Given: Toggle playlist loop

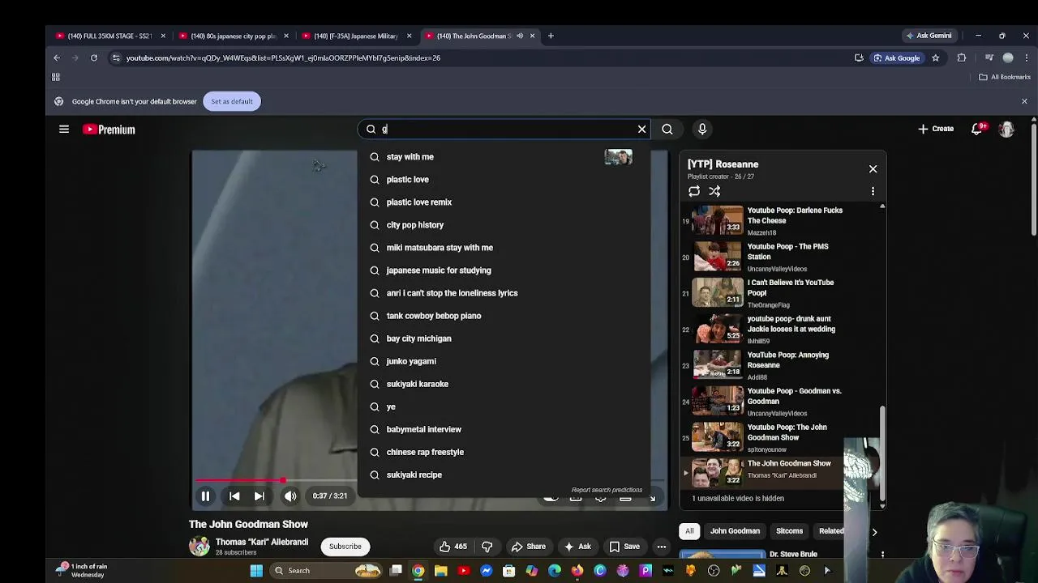Looking at the screenshot, I should (694, 191).
